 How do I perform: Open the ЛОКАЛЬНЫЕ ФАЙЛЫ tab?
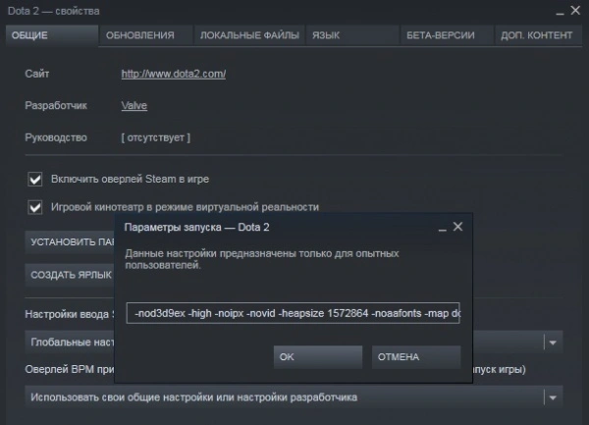pyautogui.click(x=249, y=35)
